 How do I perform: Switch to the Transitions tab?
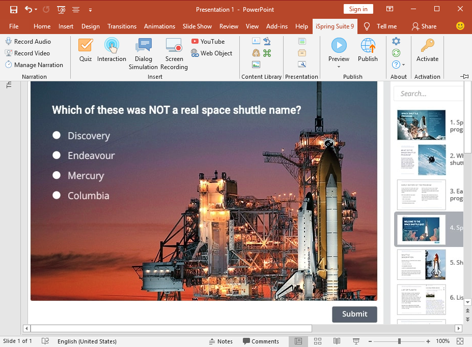pyautogui.click(x=122, y=26)
